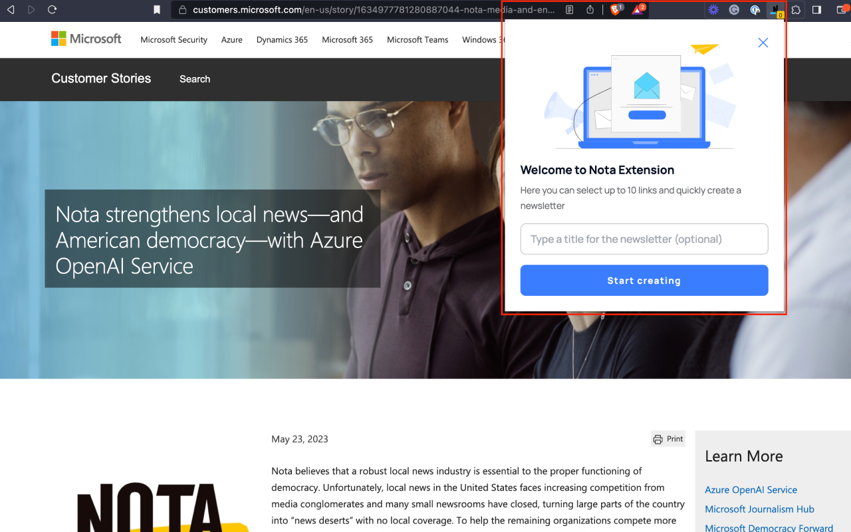The image size is (851, 532).
Task: Open Microsoft Journalism Hub link
Action: pos(760,509)
